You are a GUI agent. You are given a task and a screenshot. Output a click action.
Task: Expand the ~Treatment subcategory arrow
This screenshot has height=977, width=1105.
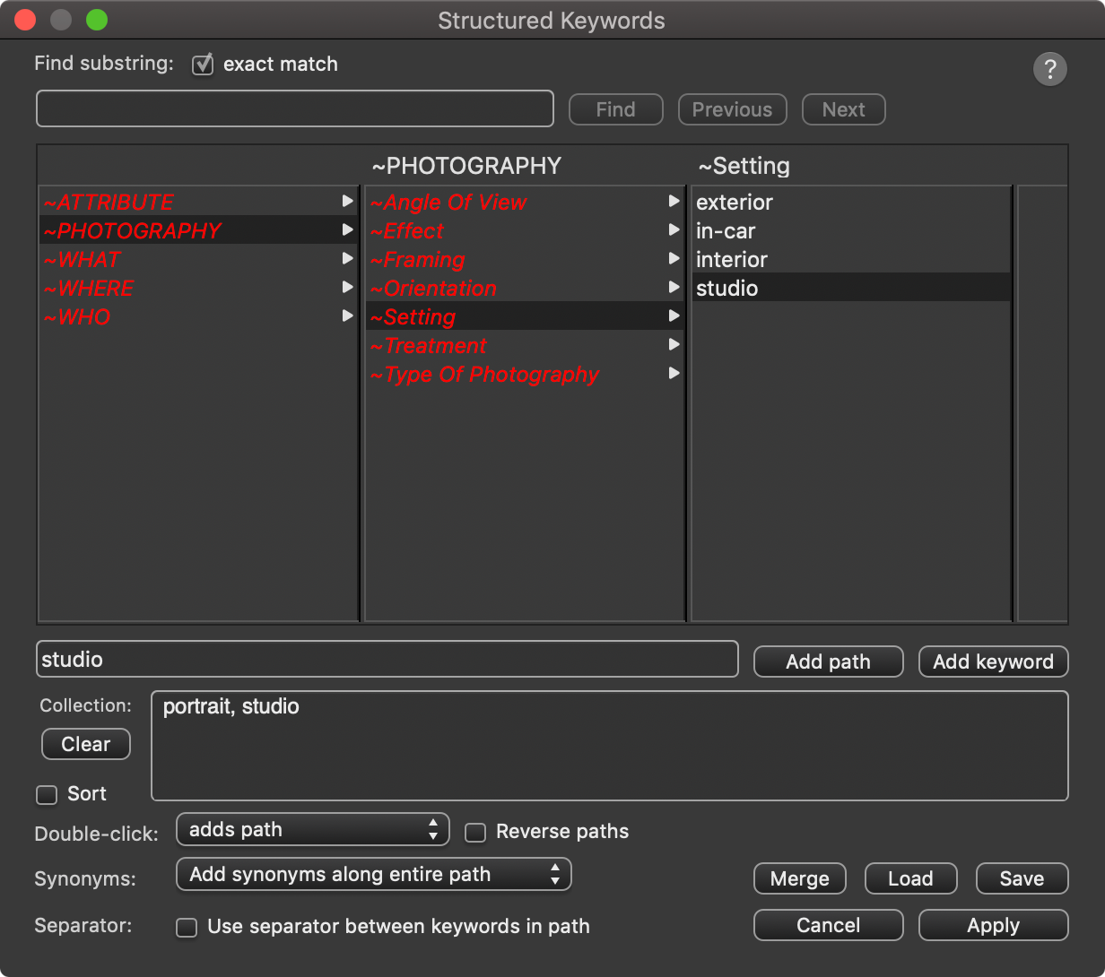pyautogui.click(x=674, y=345)
